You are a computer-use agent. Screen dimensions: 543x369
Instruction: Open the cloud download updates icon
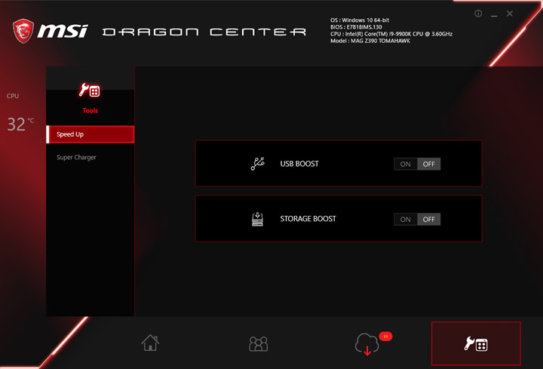(x=367, y=344)
